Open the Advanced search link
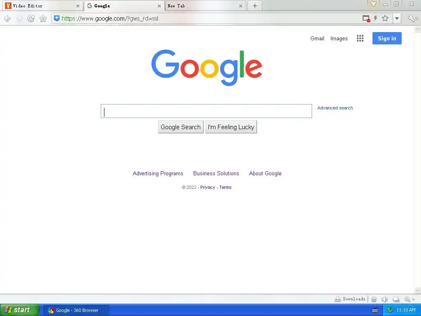421x316 pixels. [x=335, y=108]
